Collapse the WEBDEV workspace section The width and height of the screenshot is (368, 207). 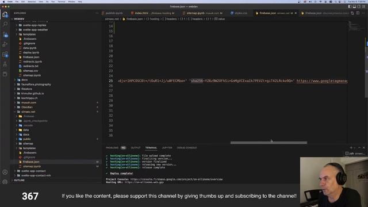(x=19, y=19)
